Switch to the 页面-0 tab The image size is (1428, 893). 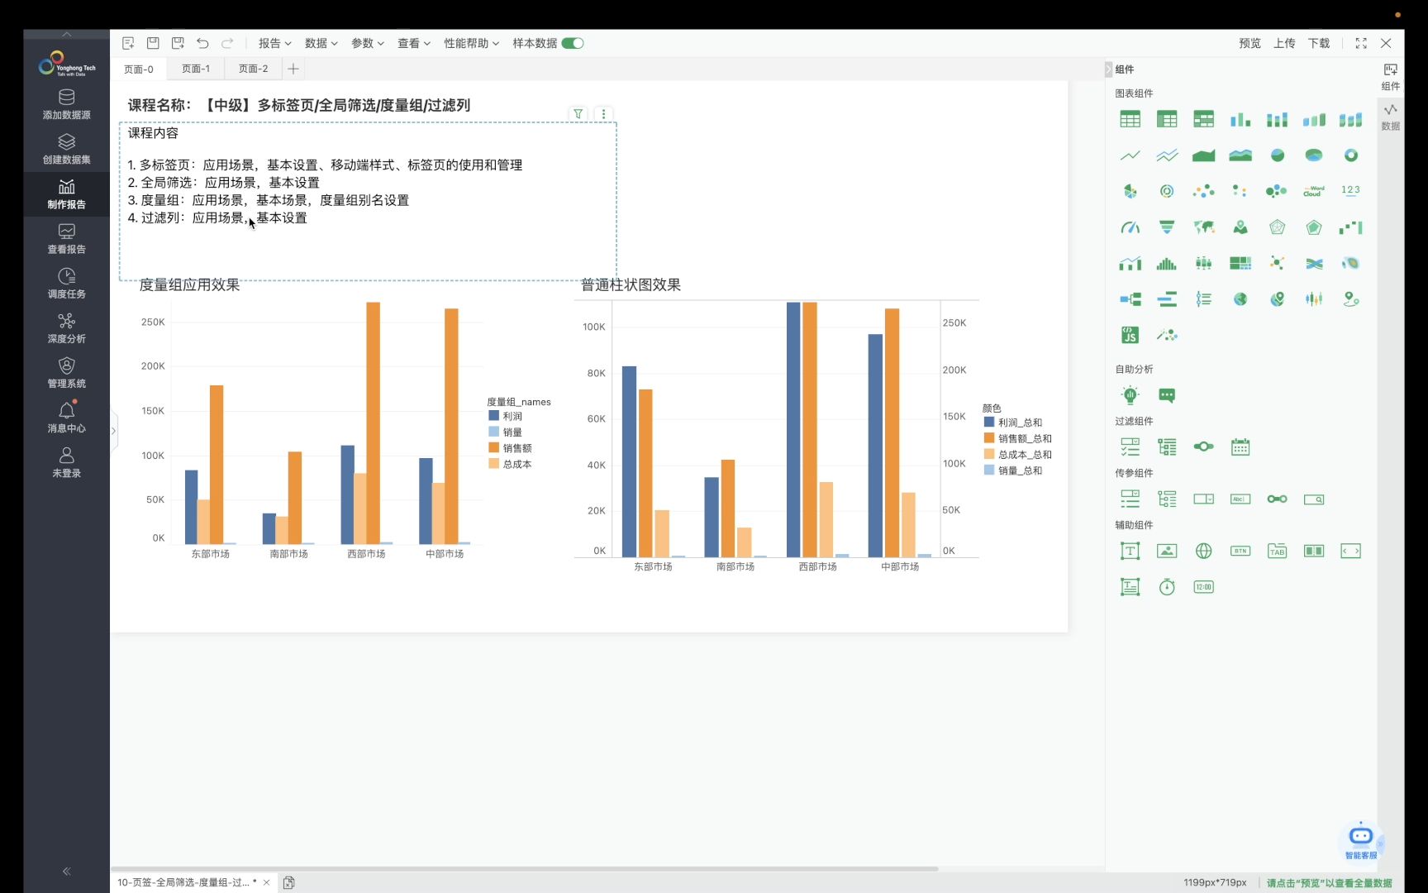click(138, 69)
